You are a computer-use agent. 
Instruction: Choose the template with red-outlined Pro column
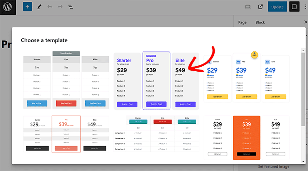tap(66, 134)
